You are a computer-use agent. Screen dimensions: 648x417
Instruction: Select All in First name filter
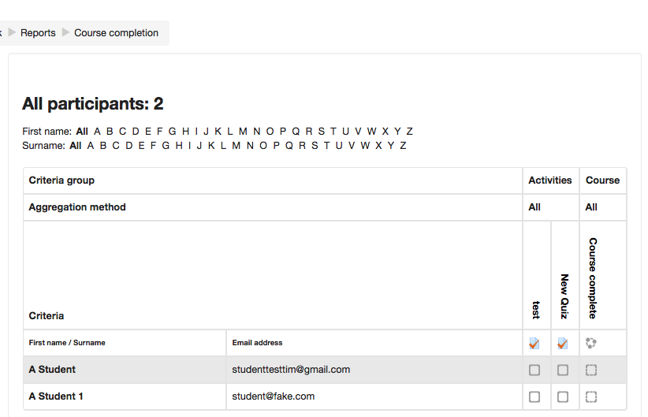click(82, 132)
